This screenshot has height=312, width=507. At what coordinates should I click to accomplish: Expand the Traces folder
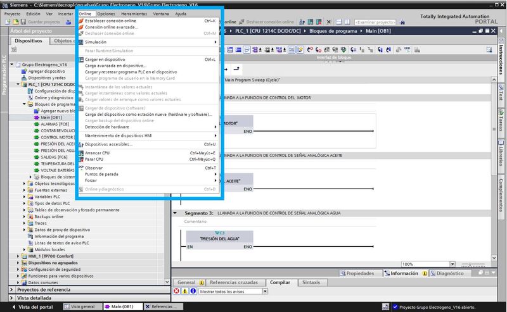point(24,223)
